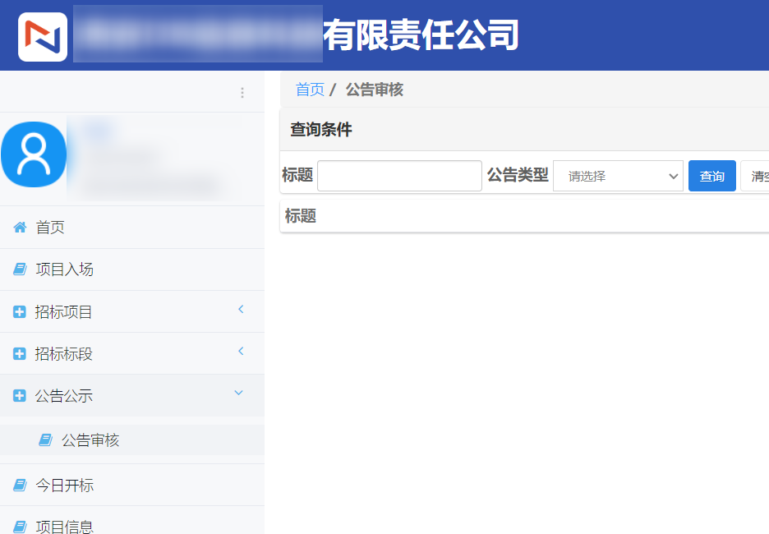Click the plus icon beside 招标标段
The height and width of the screenshot is (534, 769).
tap(20, 354)
